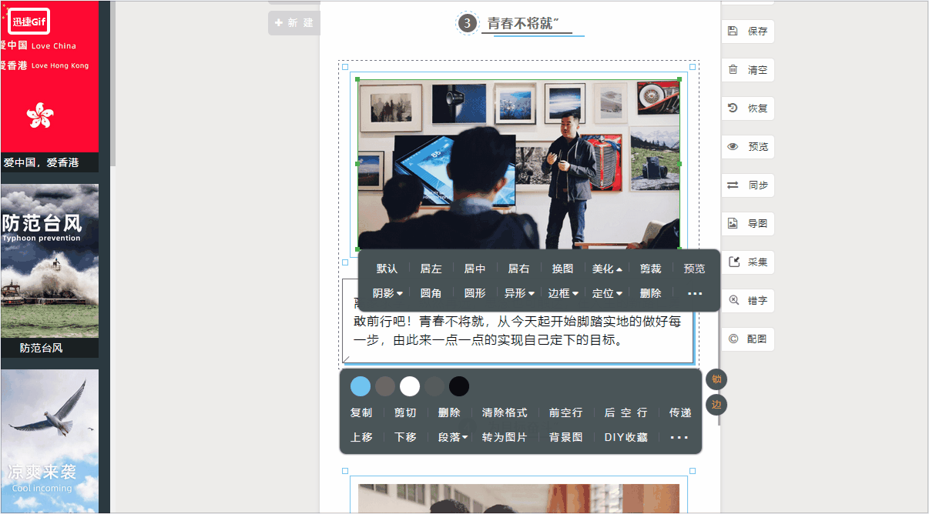Click the 保存 save button
The width and height of the screenshot is (929, 514).
747,32
